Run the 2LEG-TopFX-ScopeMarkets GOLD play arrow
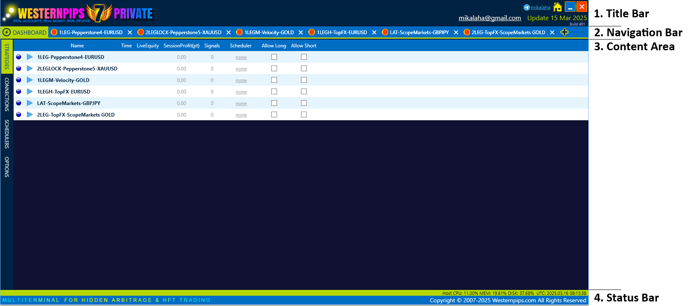This screenshot has width=692, height=306. point(30,114)
